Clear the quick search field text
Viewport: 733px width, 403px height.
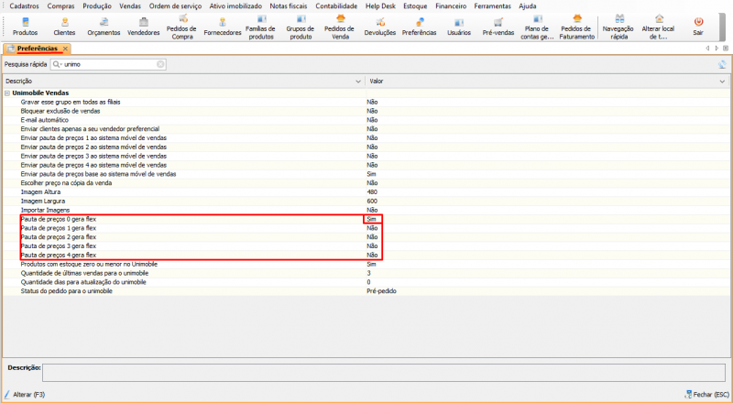[x=161, y=65]
